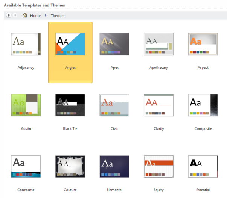Pick the Couture theme thumbnail
The height and width of the screenshot is (198, 227).
(70, 166)
